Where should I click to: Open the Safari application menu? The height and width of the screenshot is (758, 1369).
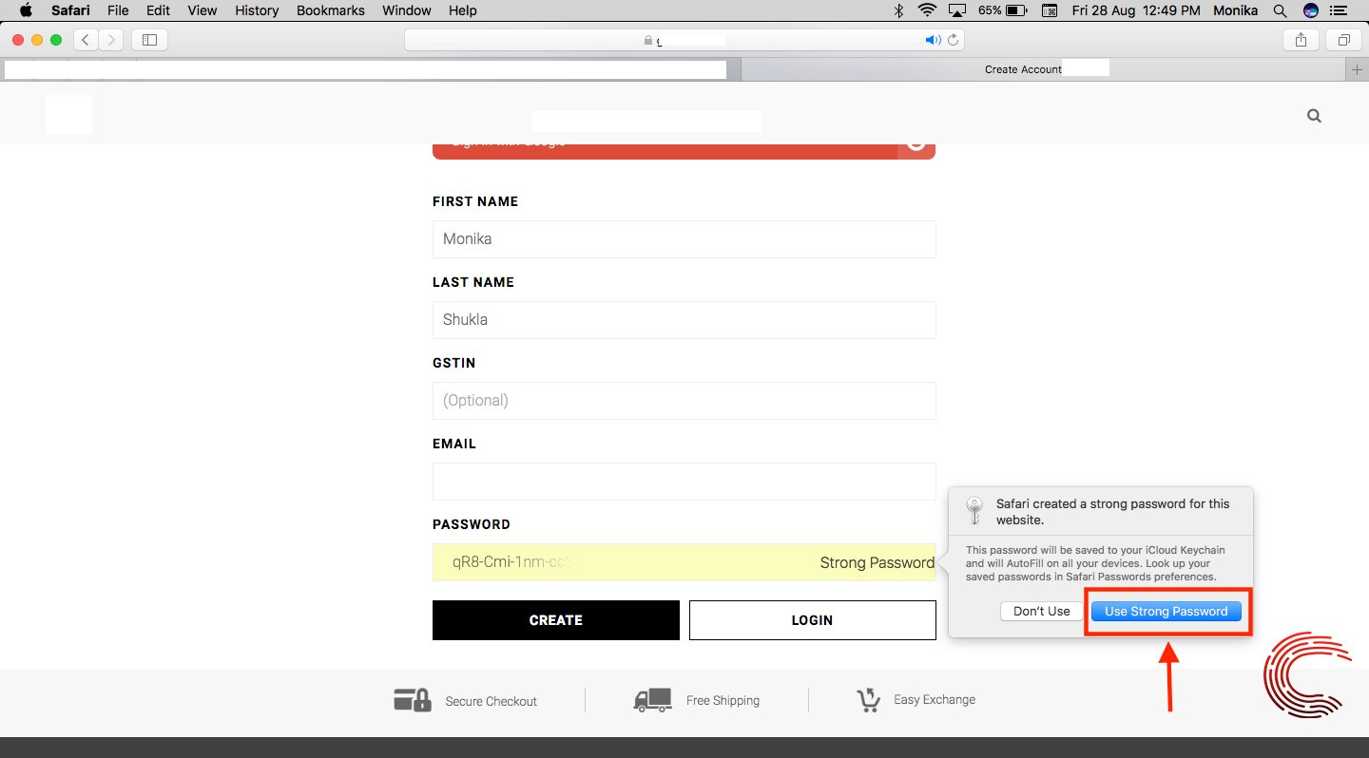[70, 10]
